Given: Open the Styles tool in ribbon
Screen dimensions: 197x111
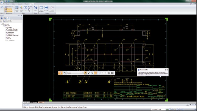Looking at the screenshot, I should coord(35,8).
